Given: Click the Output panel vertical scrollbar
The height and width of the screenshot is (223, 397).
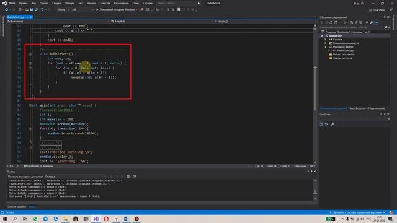Looking at the screenshot, I should (315, 190).
